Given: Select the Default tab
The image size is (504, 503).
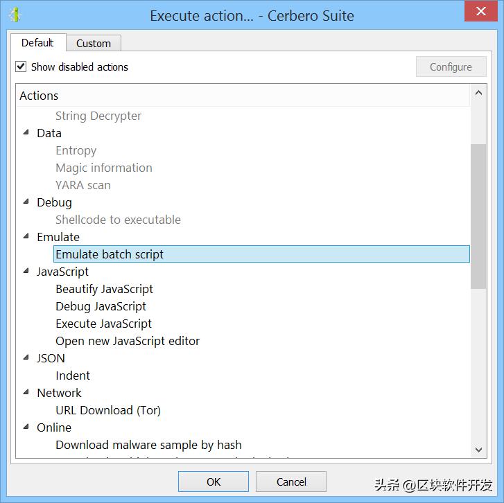Looking at the screenshot, I should (37, 43).
